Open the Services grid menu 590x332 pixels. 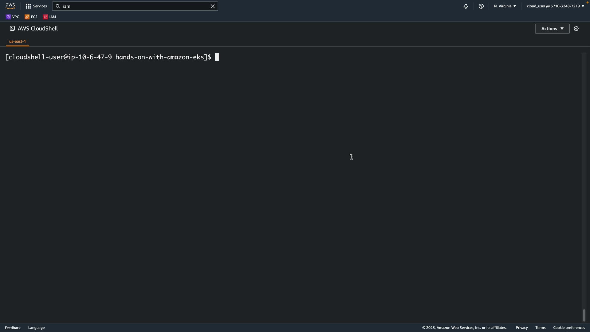point(36,6)
